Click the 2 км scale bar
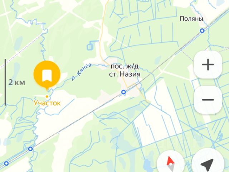 pos(5,82)
